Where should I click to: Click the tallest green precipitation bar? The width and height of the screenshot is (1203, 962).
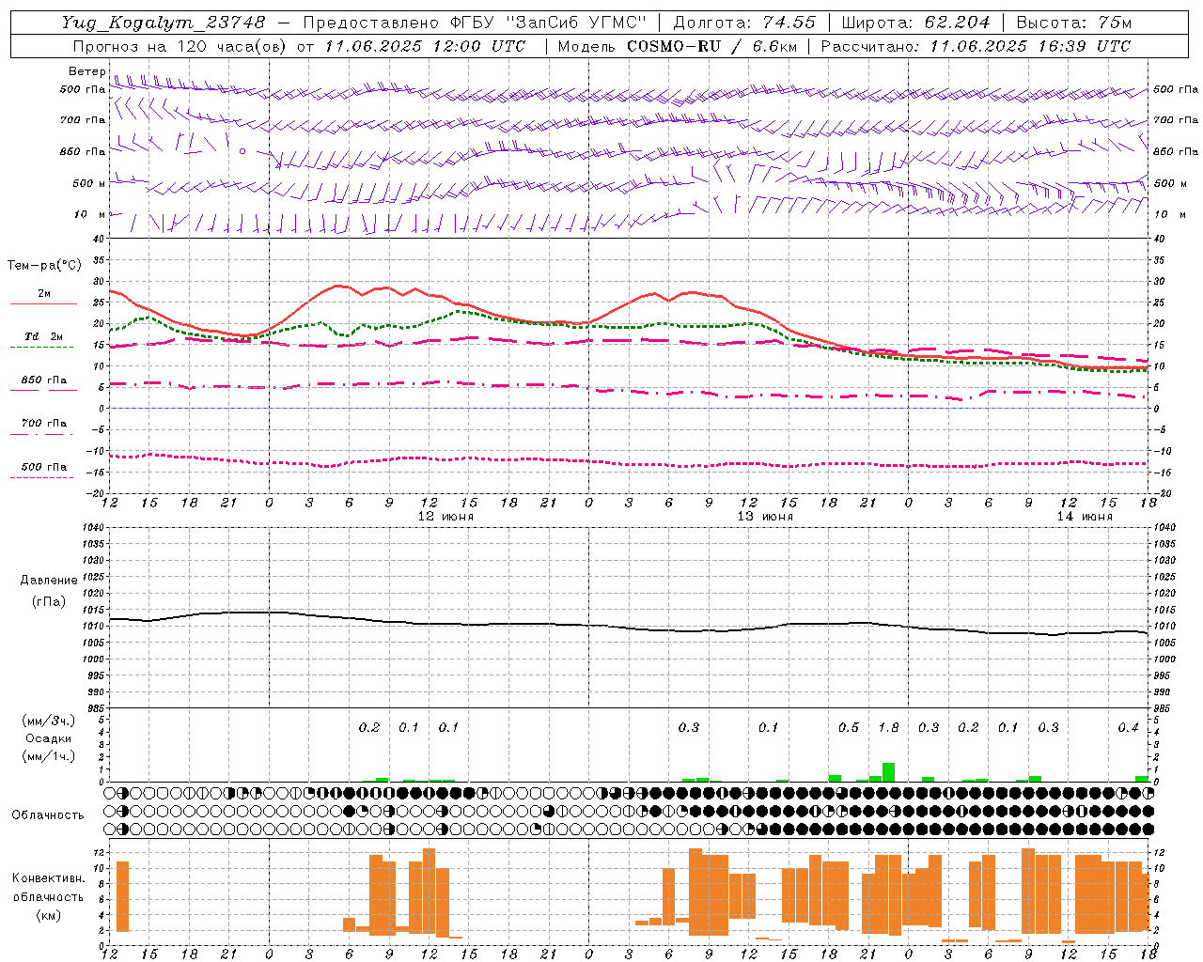pyautogui.click(x=888, y=772)
